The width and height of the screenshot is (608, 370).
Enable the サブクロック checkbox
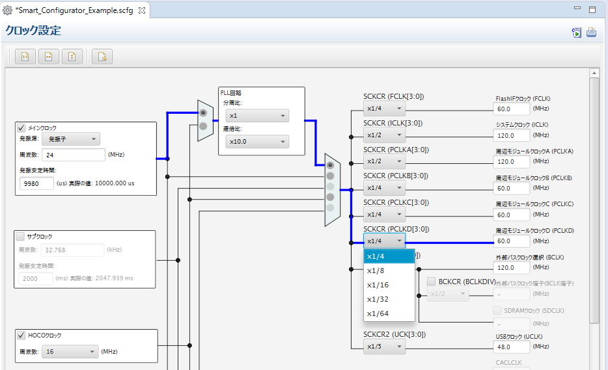(x=21, y=237)
